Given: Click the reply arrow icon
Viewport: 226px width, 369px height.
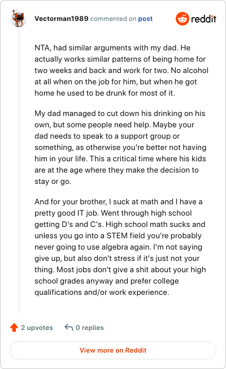Looking at the screenshot, I should [69, 327].
